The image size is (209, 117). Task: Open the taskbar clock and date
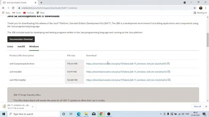coord(195,114)
